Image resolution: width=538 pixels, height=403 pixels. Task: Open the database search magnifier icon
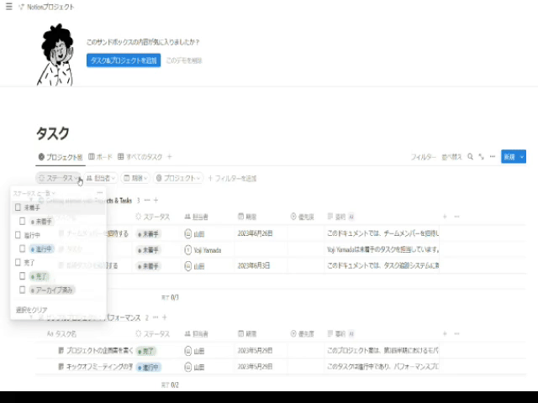(x=470, y=157)
